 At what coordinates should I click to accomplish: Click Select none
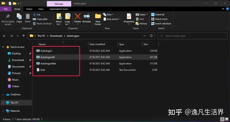[159, 19]
